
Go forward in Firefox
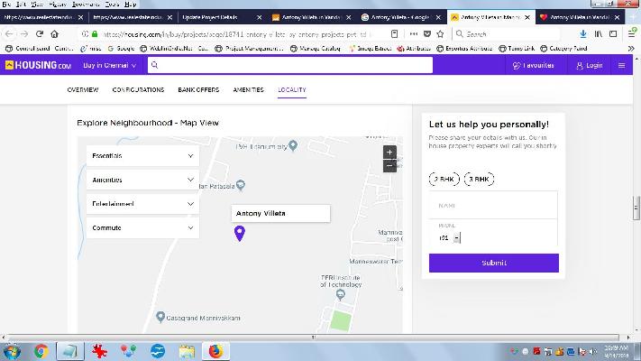pyautogui.click(x=24, y=34)
